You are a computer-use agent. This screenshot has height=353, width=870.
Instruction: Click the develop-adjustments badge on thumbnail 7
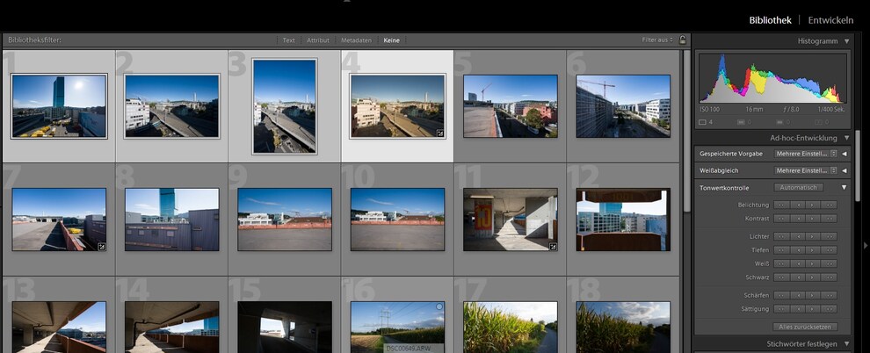coord(102,247)
